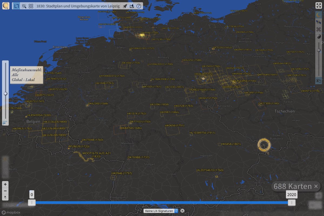Screen dimensions: 324x216
Task: Select map label DK77309 (1740)
Action: (269, 103)
